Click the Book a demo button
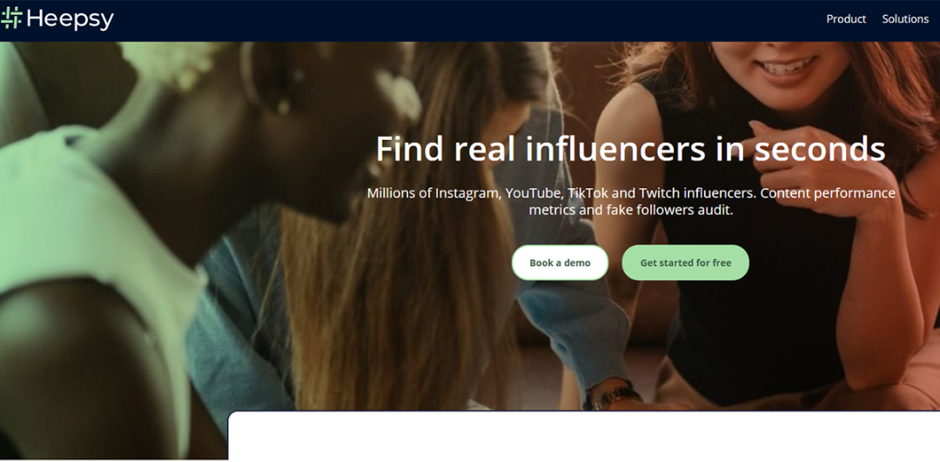The width and height of the screenshot is (940, 462). pyautogui.click(x=560, y=263)
